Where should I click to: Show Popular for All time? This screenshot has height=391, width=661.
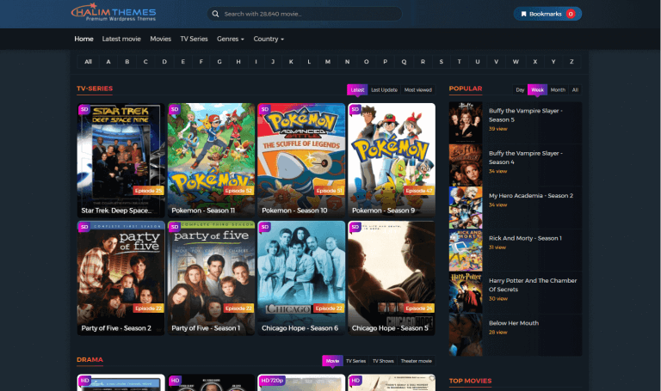[575, 89]
